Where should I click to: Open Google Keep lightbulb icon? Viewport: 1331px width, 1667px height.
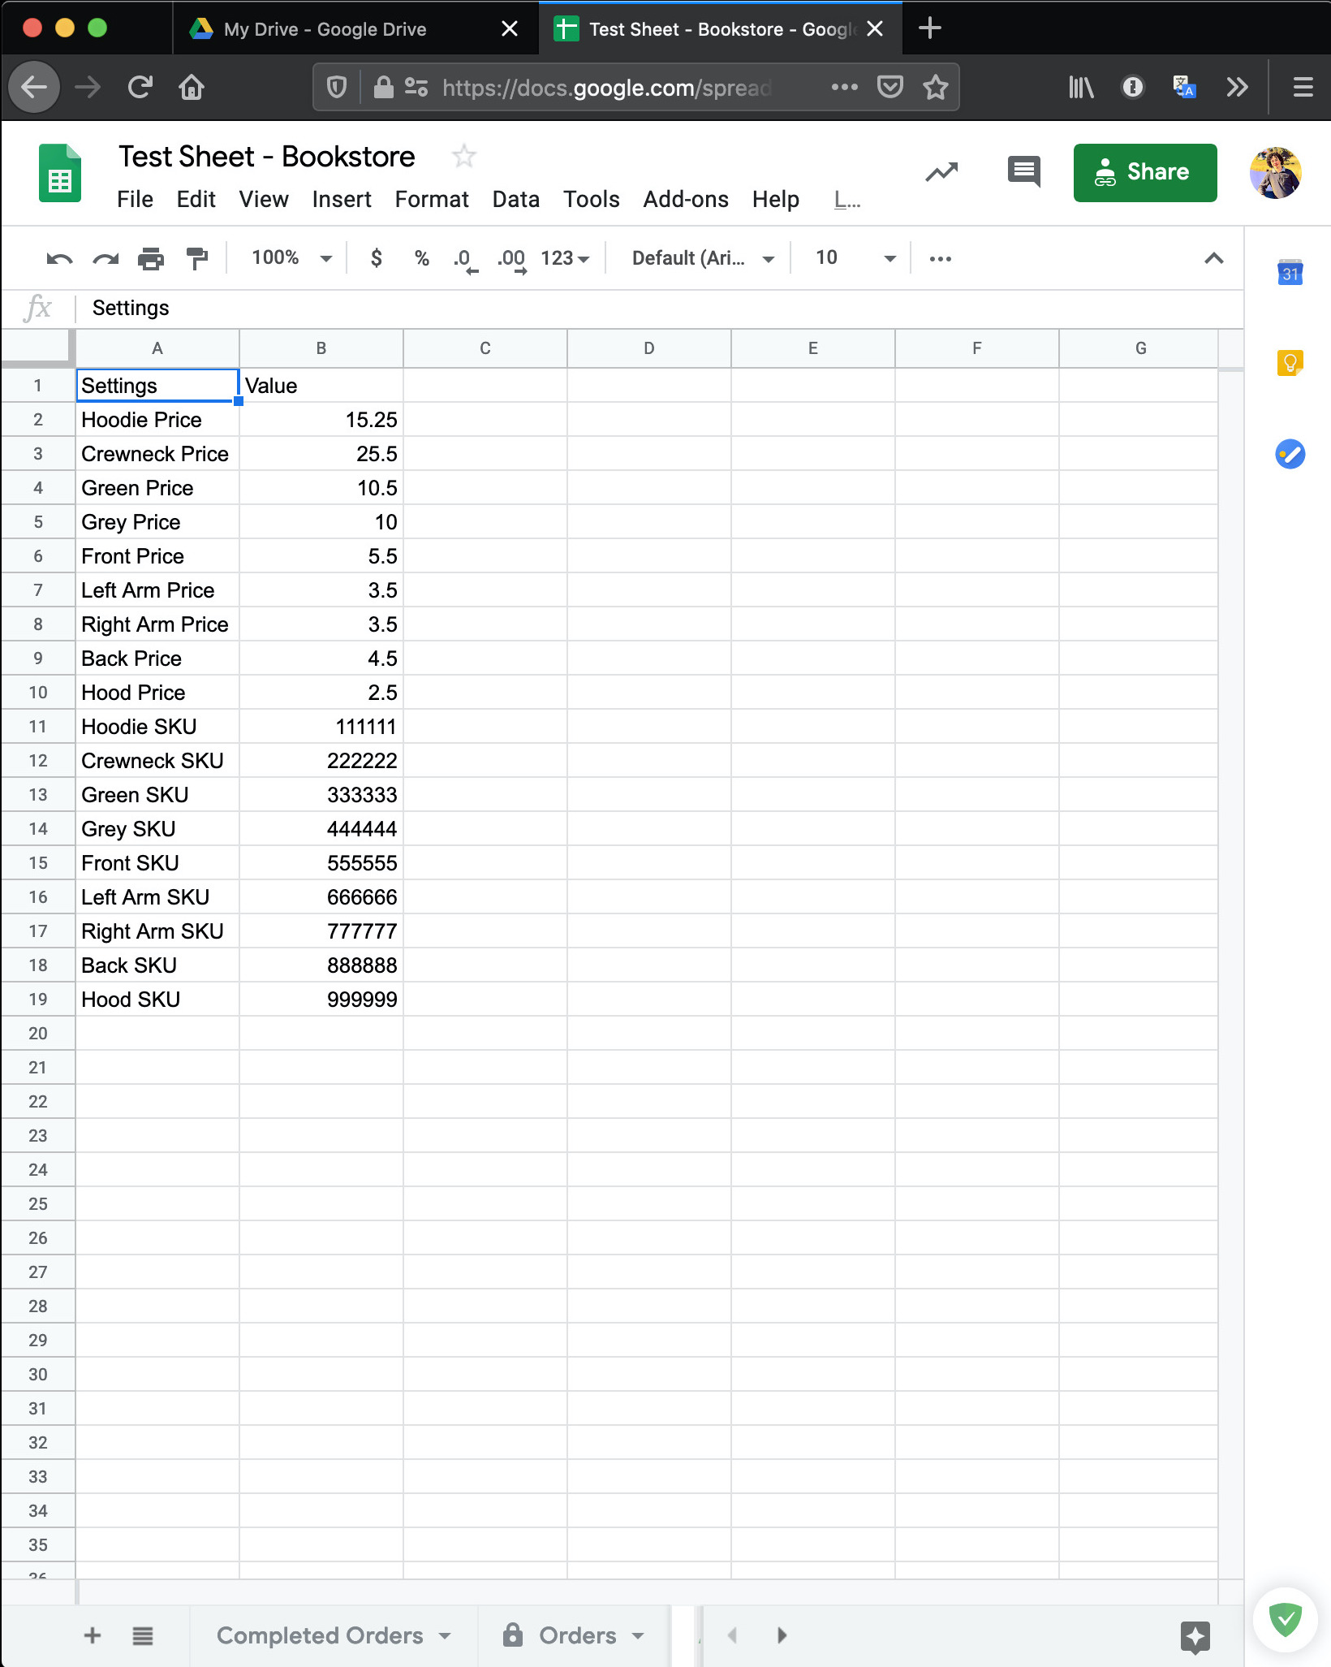(1290, 363)
